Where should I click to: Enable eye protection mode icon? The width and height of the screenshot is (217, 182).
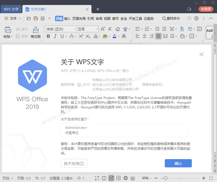click(133, 178)
